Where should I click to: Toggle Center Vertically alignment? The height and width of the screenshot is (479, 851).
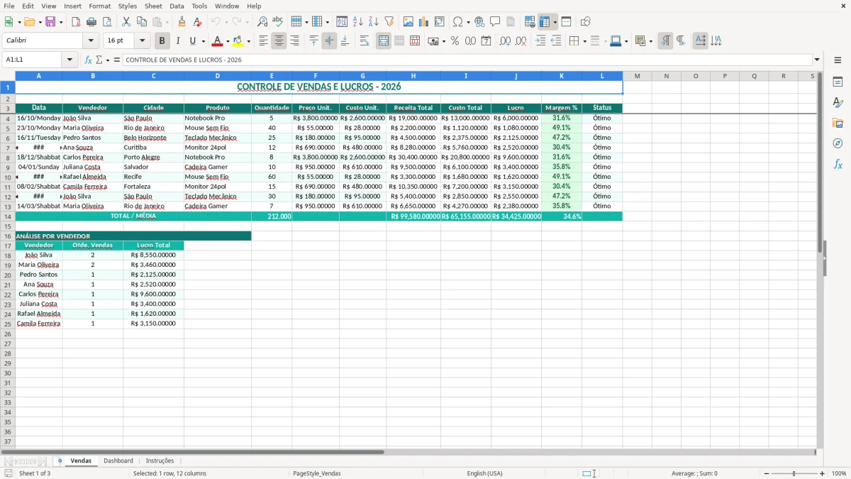329,41
